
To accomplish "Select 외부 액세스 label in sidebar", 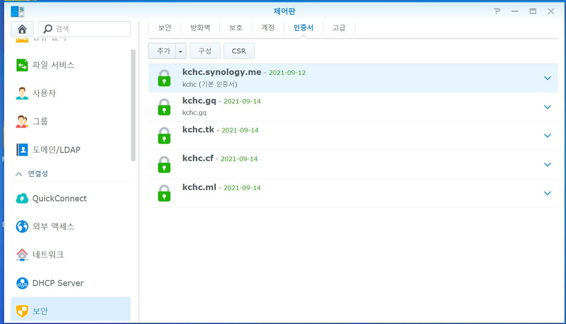I will [x=53, y=227].
